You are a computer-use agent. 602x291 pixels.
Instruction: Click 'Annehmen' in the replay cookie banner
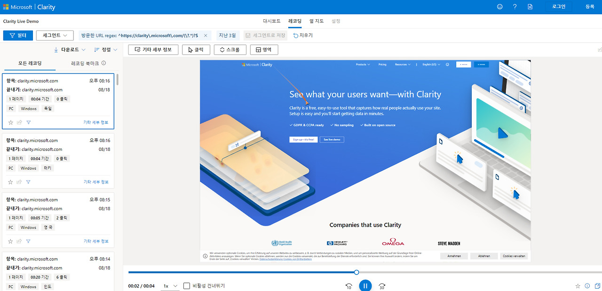click(x=454, y=256)
